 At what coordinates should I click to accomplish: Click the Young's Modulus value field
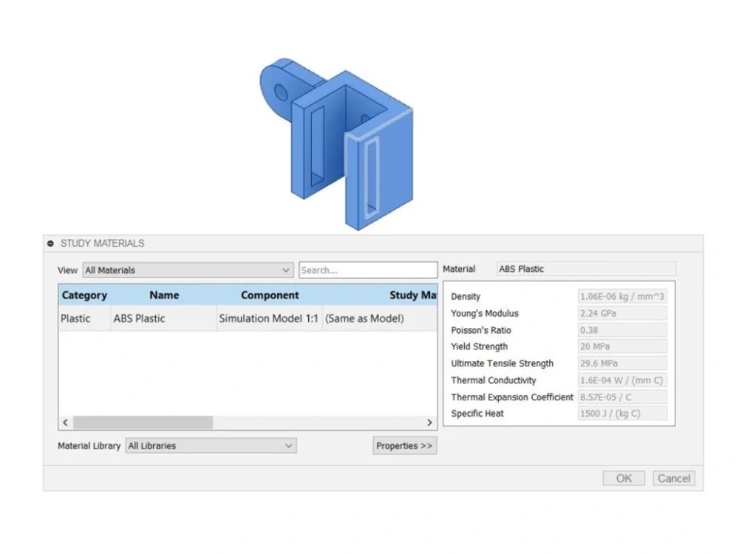coord(622,313)
